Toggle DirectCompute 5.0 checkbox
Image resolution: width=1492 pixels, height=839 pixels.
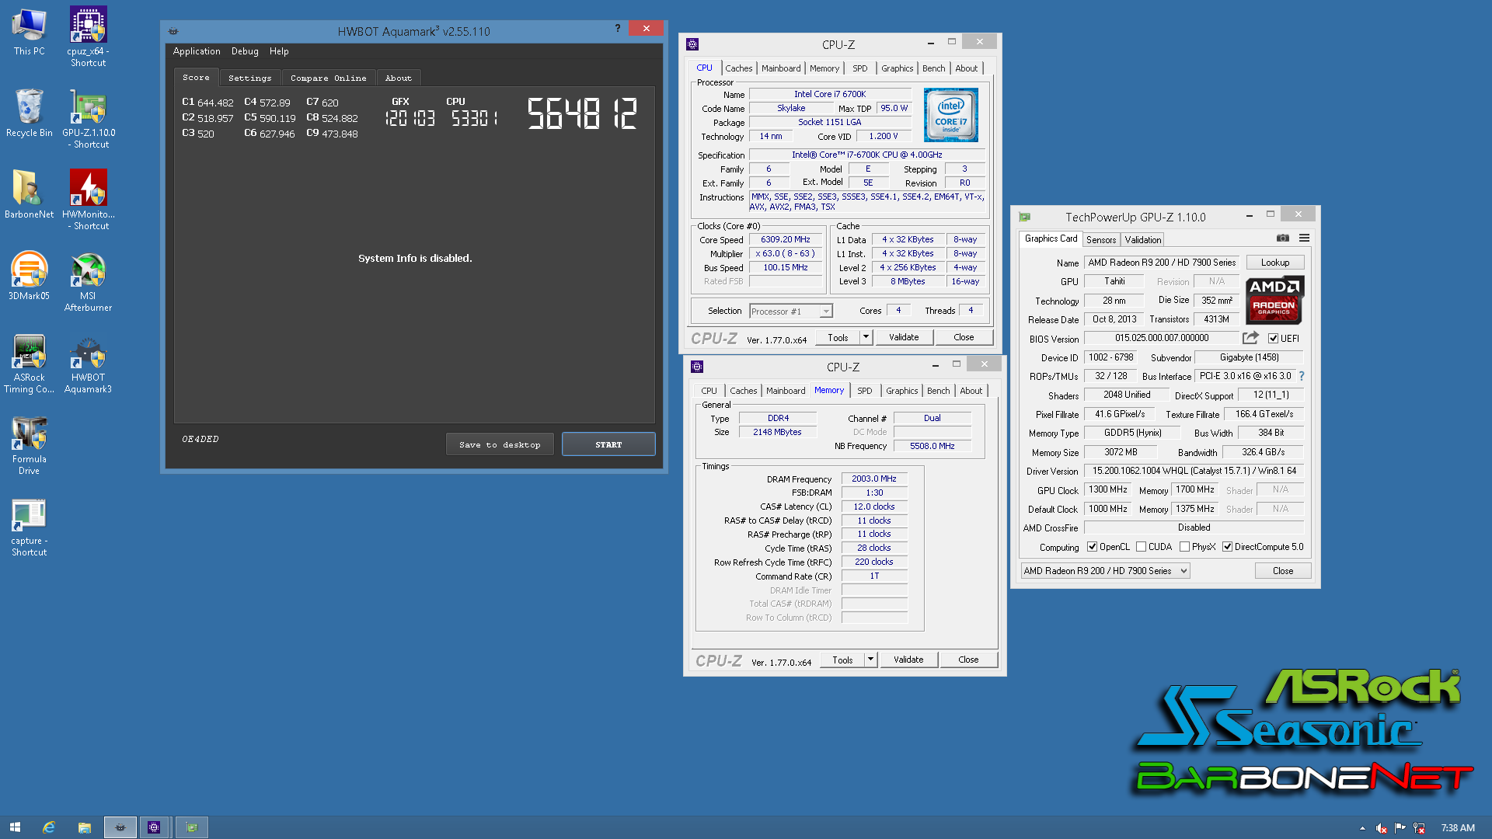1227,547
